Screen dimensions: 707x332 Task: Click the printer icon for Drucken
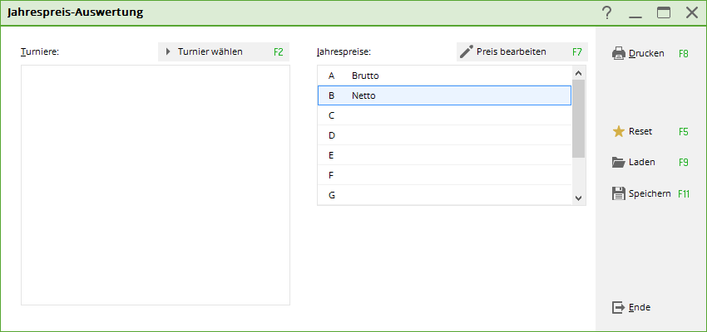(619, 53)
